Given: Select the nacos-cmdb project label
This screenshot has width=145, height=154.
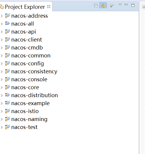Looking at the screenshot, I should click(x=27, y=48).
